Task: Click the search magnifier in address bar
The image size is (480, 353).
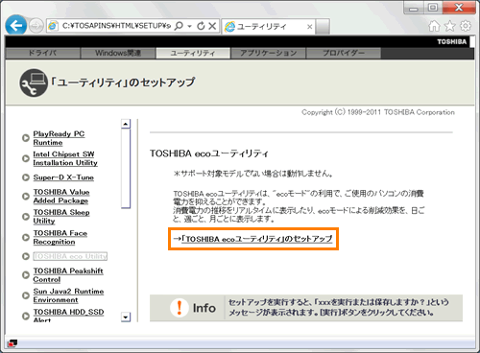Action: click(x=179, y=26)
